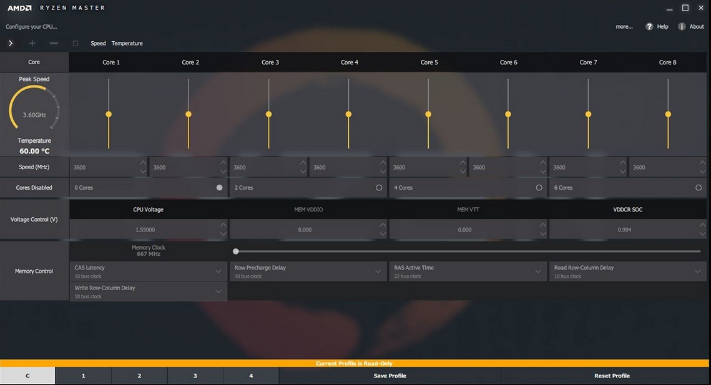
Task: Click the plus icon in toolbar
Action: 32,43
